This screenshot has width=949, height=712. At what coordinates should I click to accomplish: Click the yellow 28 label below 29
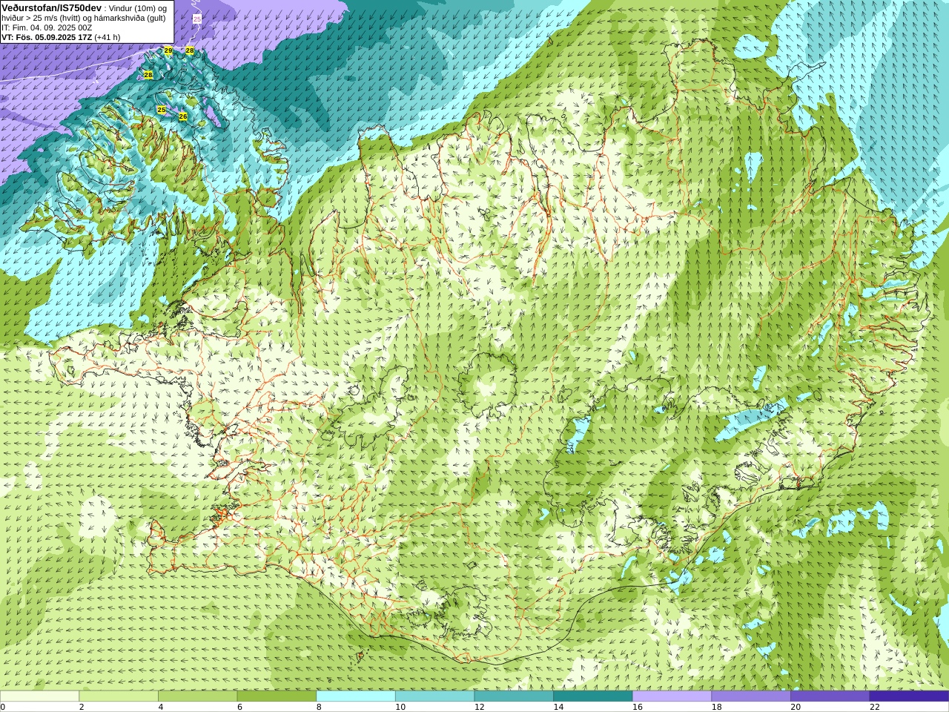pos(148,76)
